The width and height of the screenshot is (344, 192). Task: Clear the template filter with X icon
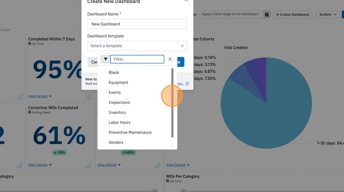coord(170,59)
